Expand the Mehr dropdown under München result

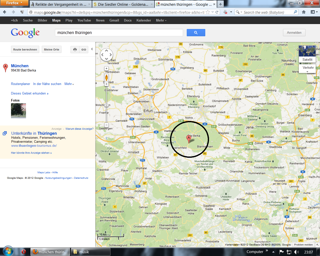69,84
